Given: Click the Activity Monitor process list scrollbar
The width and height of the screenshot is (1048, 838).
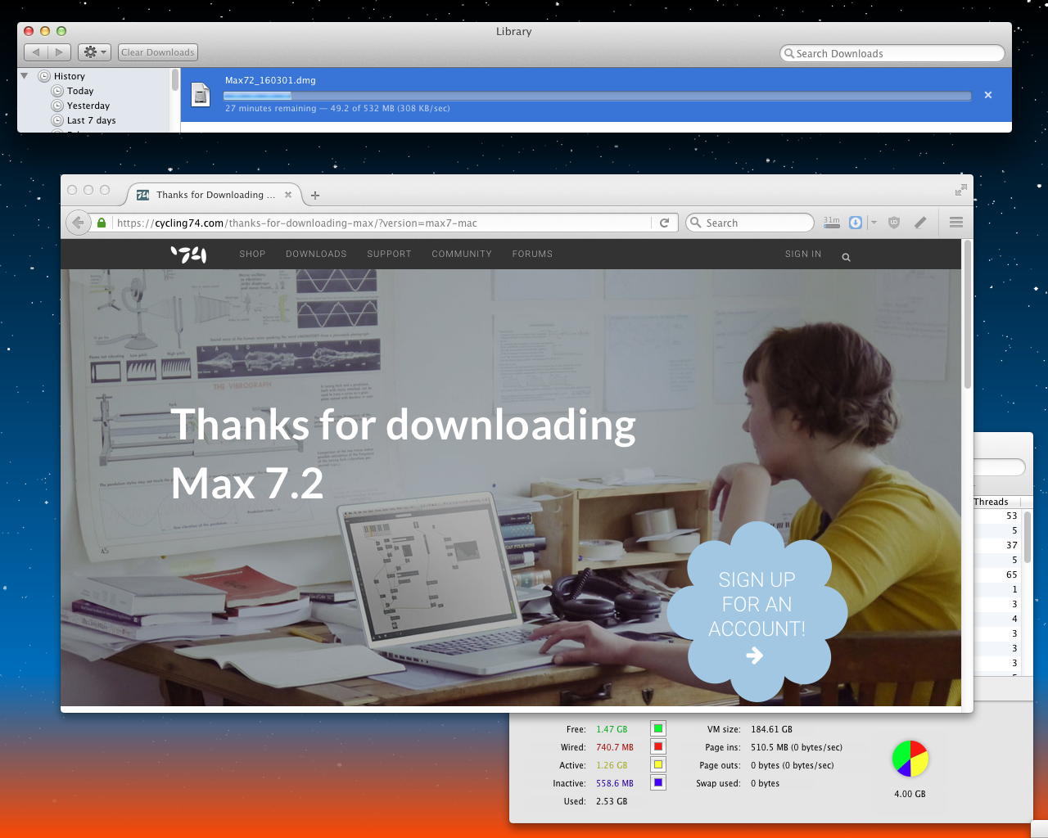Looking at the screenshot, I should [x=1028, y=536].
